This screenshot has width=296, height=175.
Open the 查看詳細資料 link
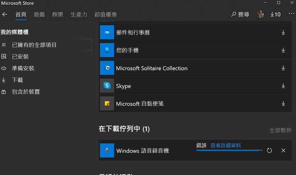pos(226,145)
